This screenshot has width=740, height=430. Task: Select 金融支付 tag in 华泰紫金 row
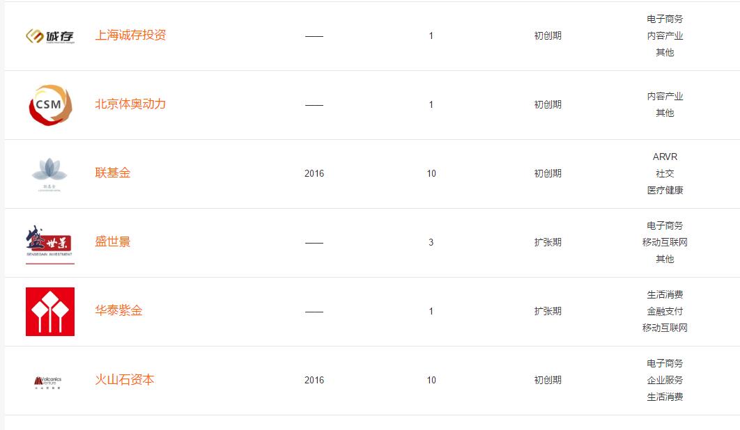pyautogui.click(x=665, y=311)
